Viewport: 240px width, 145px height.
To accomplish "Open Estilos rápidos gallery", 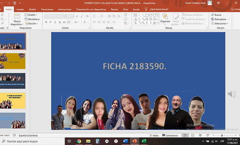I will [175, 19].
